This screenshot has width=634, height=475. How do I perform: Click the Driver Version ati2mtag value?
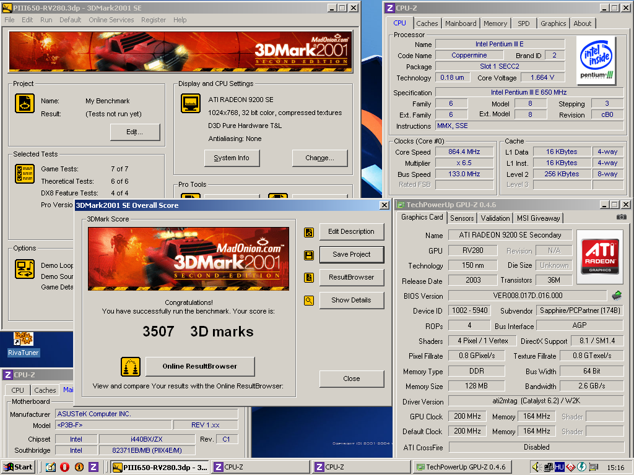536,401
